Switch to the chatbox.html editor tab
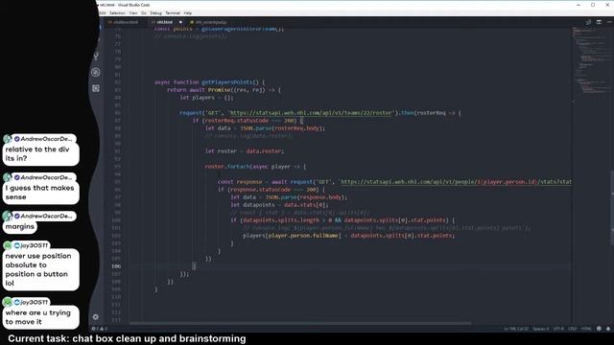The height and width of the screenshot is (345, 614). pyautogui.click(x=123, y=22)
